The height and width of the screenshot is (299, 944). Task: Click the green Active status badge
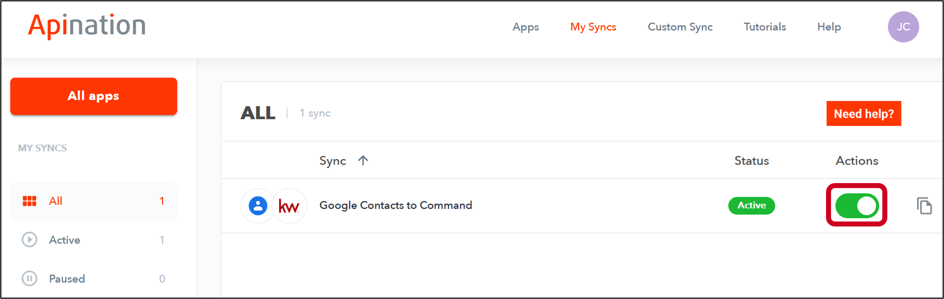(751, 205)
